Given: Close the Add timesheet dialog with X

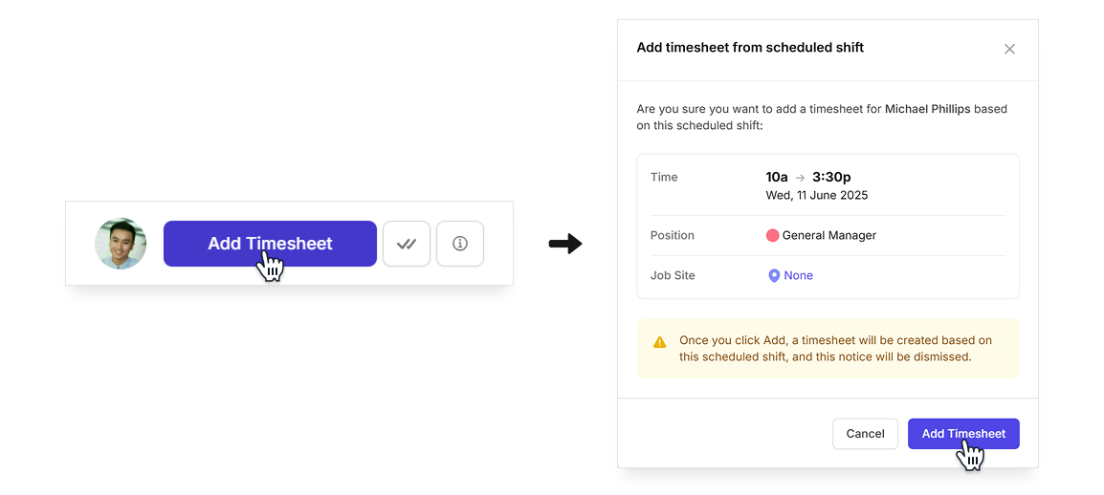Looking at the screenshot, I should pos(1009,49).
